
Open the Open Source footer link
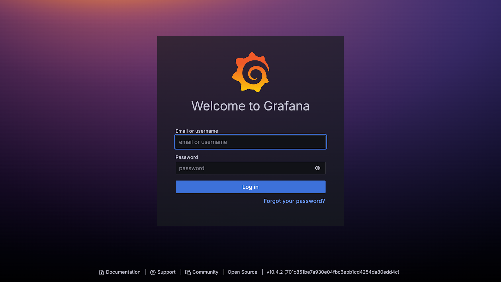tap(242, 272)
